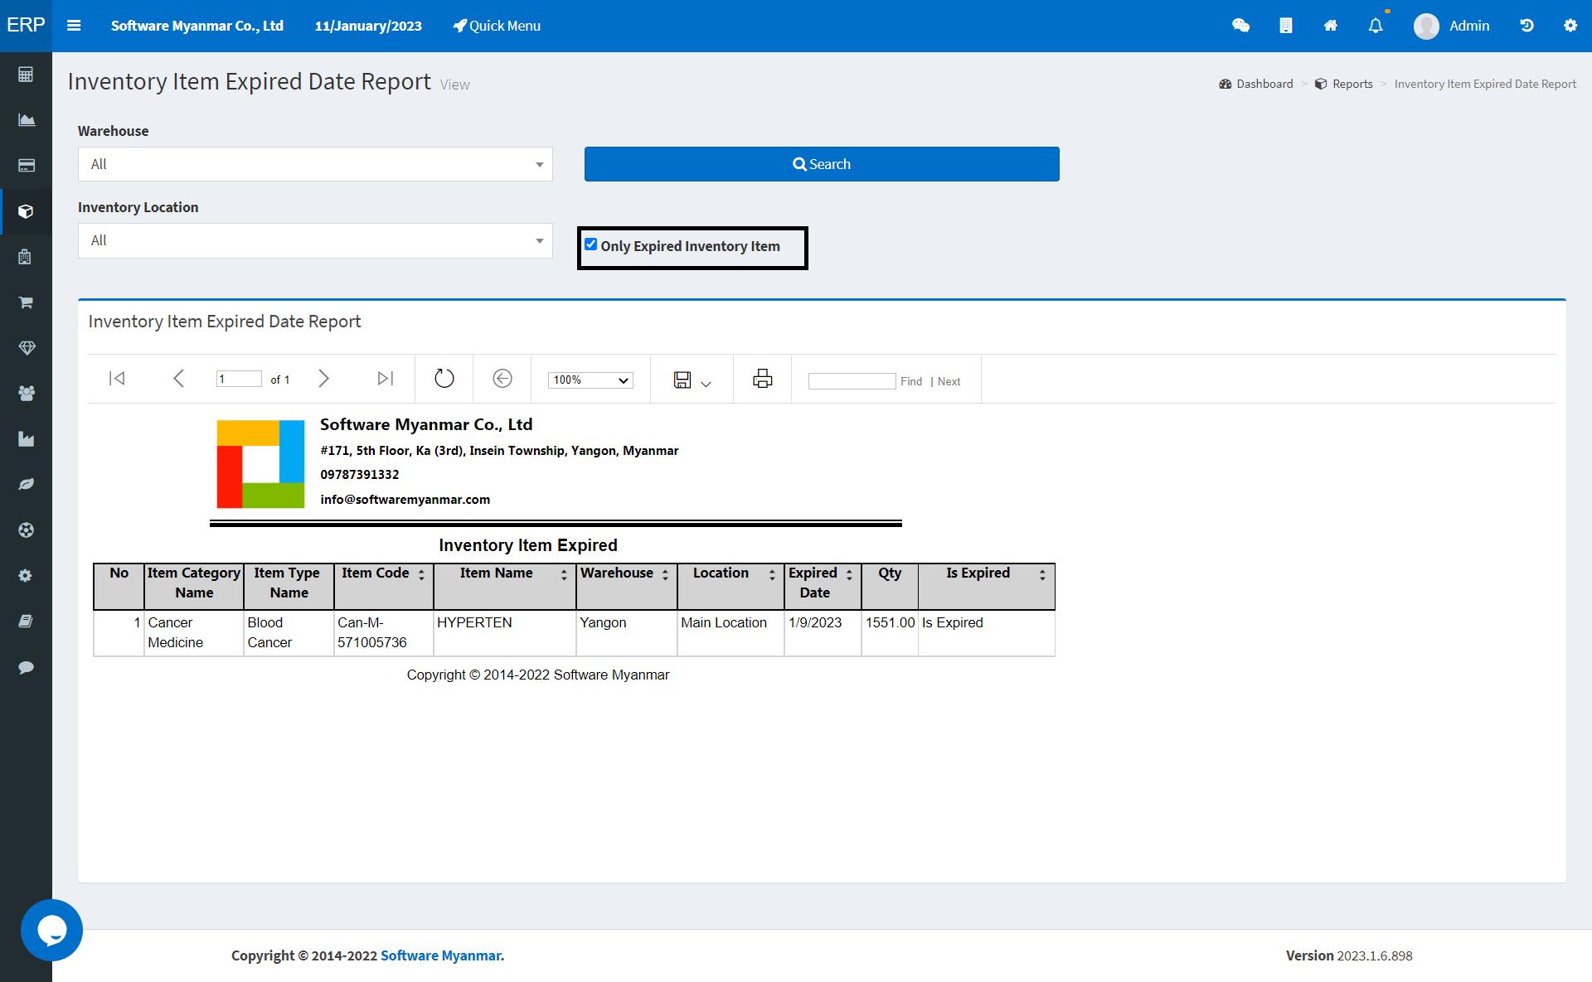Sort by Is Expired column
This screenshot has width=1592, height=982.
tap(1042, 574)
